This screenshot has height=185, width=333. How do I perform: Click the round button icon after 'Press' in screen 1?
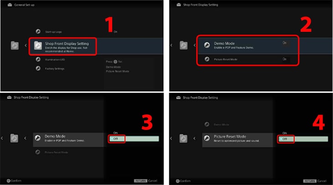[115, 62]
